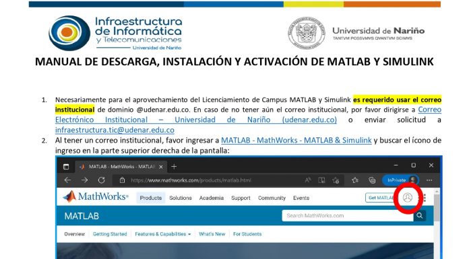Click the Get MATLAB button

click(380, 198)
